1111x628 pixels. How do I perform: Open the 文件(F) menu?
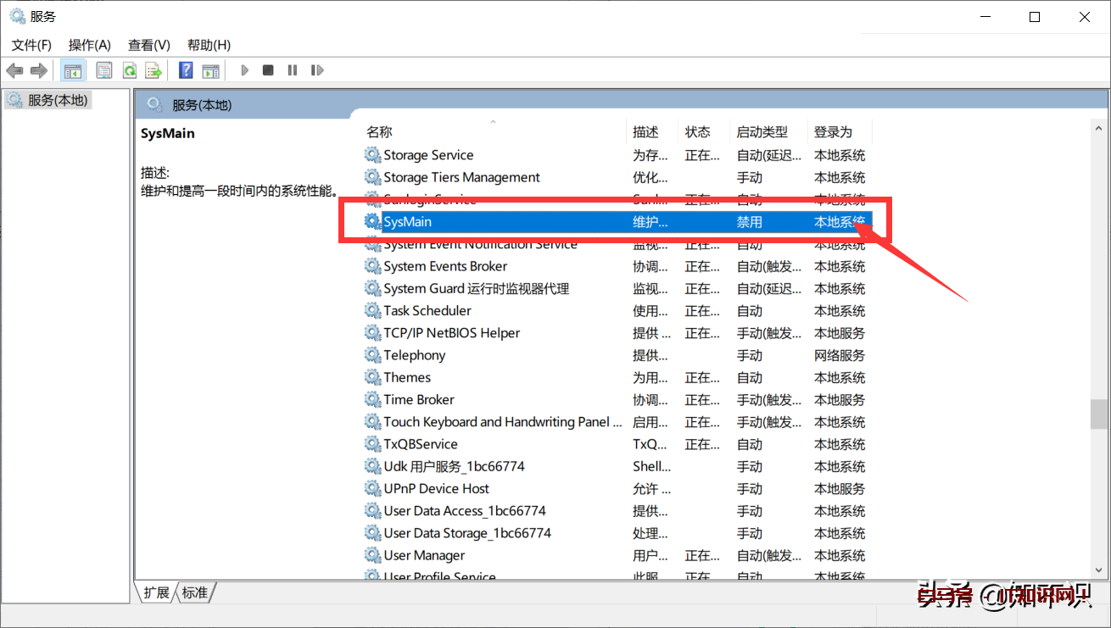point(31,44)
